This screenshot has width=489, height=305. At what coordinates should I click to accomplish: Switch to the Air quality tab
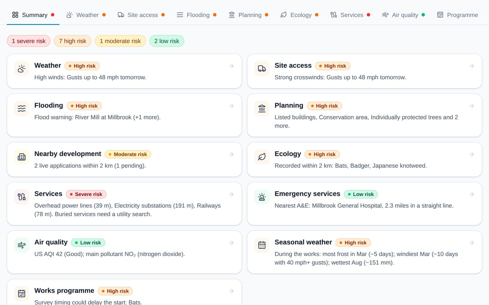coord(404,15)
